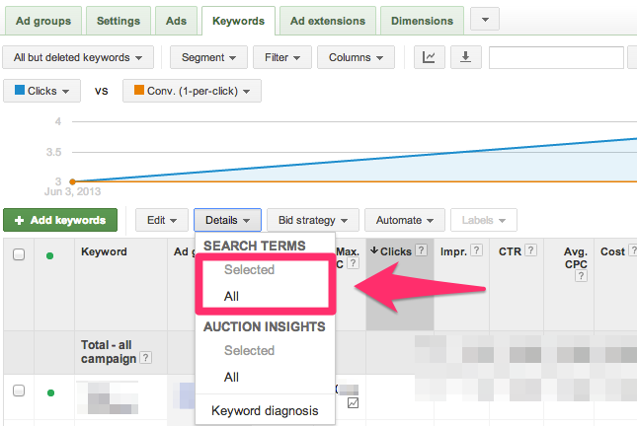
Task: Click the download report icon
Action: click(x=465, y=57)
